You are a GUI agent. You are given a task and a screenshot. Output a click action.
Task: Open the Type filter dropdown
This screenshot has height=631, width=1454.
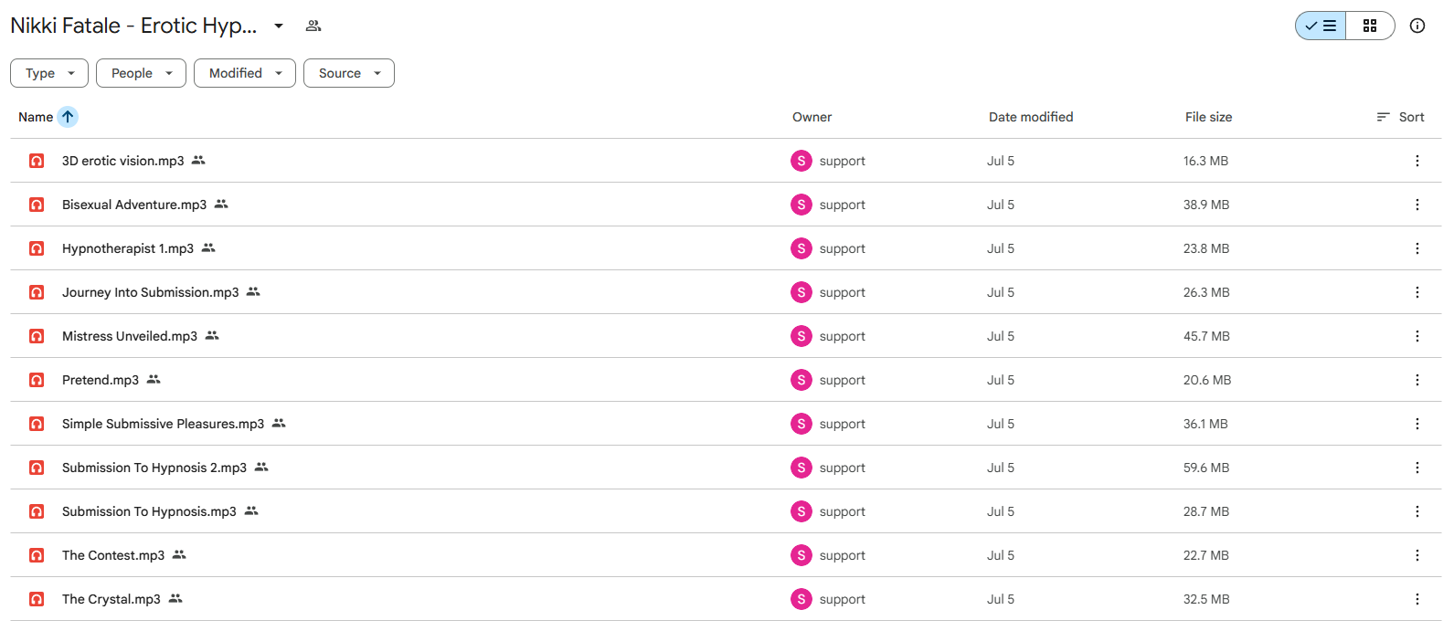tap(49, 73)
